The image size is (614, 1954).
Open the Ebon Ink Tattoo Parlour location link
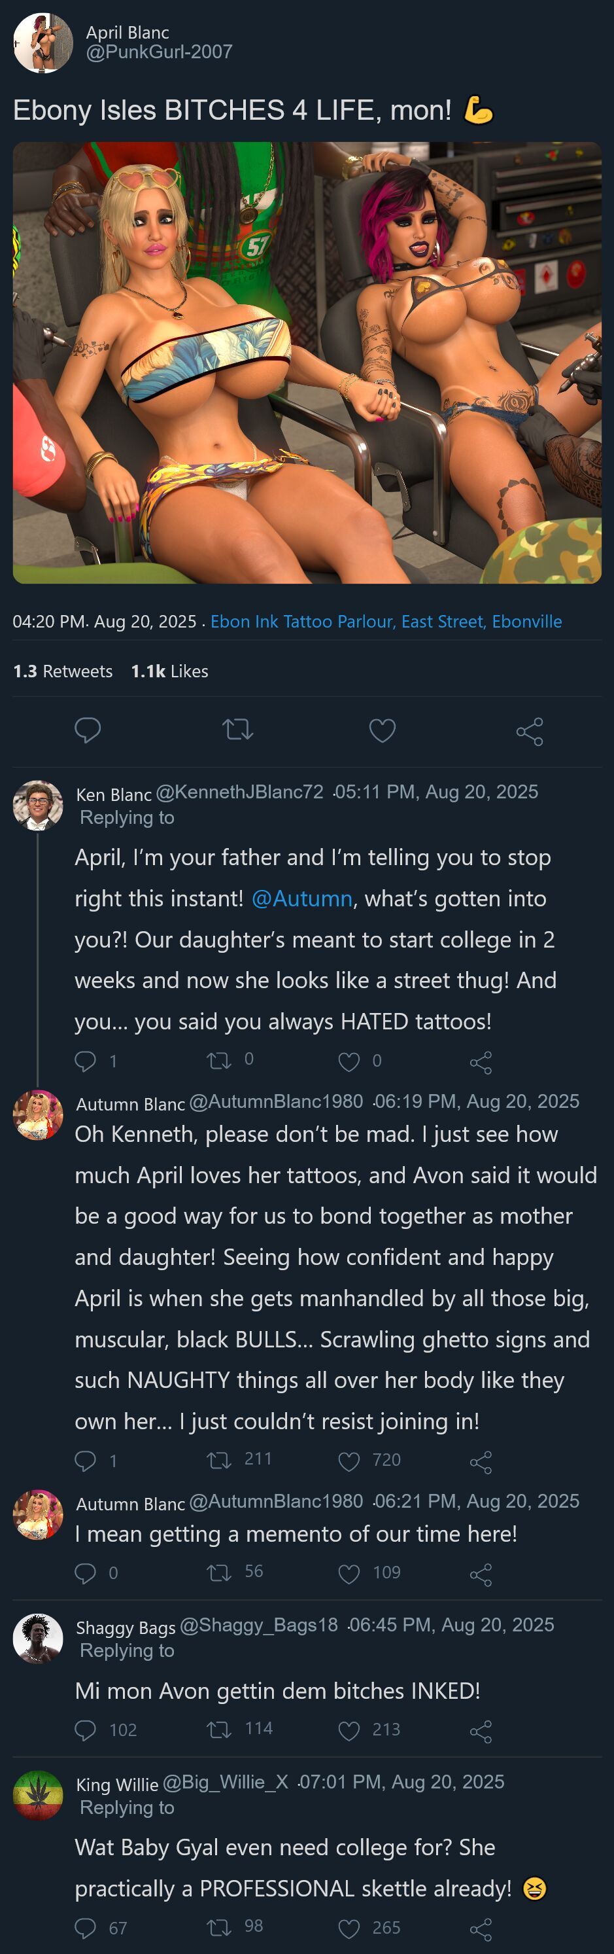tap(386, 621)
